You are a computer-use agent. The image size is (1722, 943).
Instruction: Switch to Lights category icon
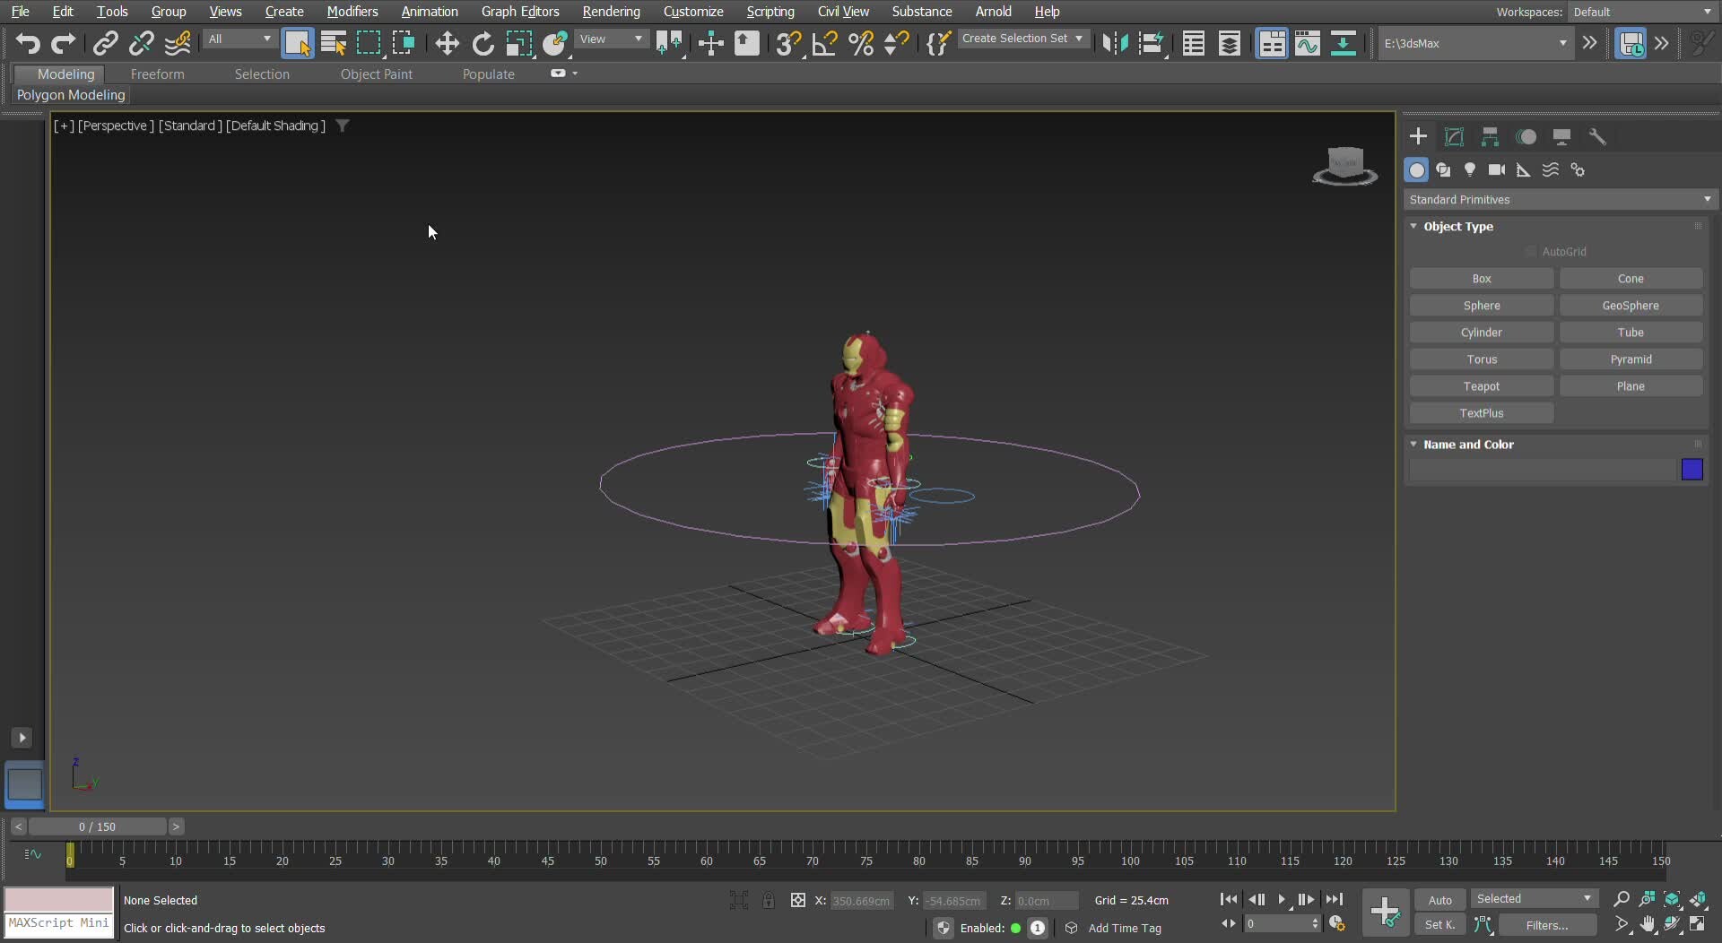1470,170
